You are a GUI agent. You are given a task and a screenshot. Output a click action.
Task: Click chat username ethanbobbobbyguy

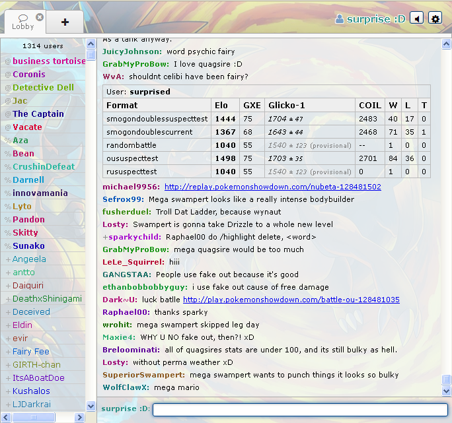click(x=145, y=287)
